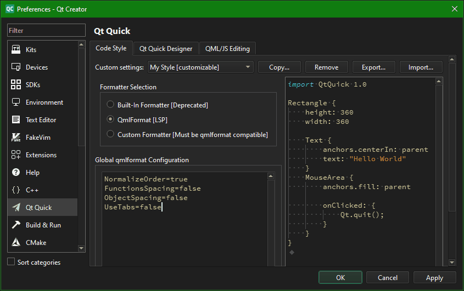
Task: Click the ObjectSpacing=false line
Action: click(x=146, y=198)
